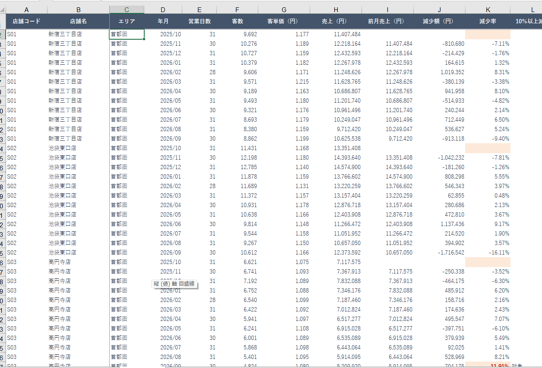Click the sales cell 12,373,592
The image size is (542, 368).
click(x=336, y=252)
